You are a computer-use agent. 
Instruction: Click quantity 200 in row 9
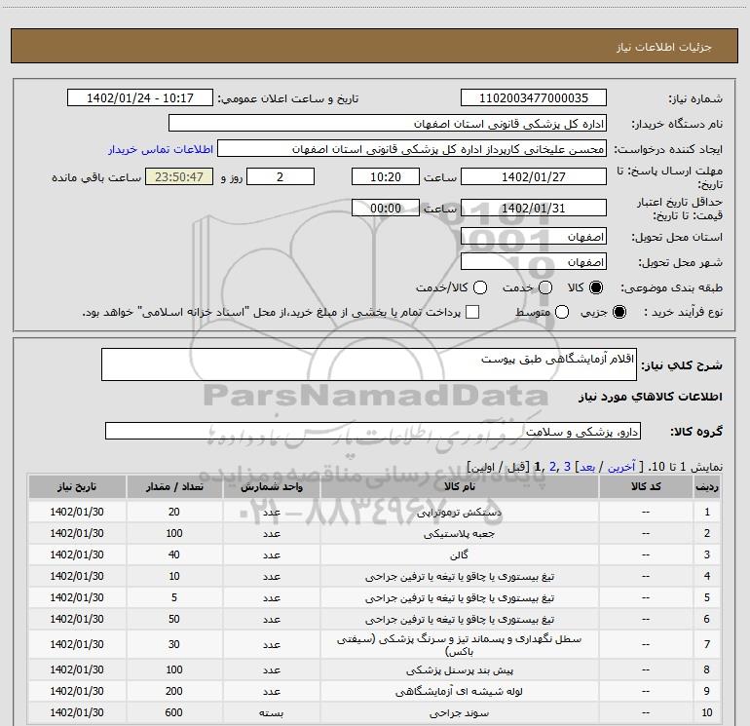click(x=174, y=691)
